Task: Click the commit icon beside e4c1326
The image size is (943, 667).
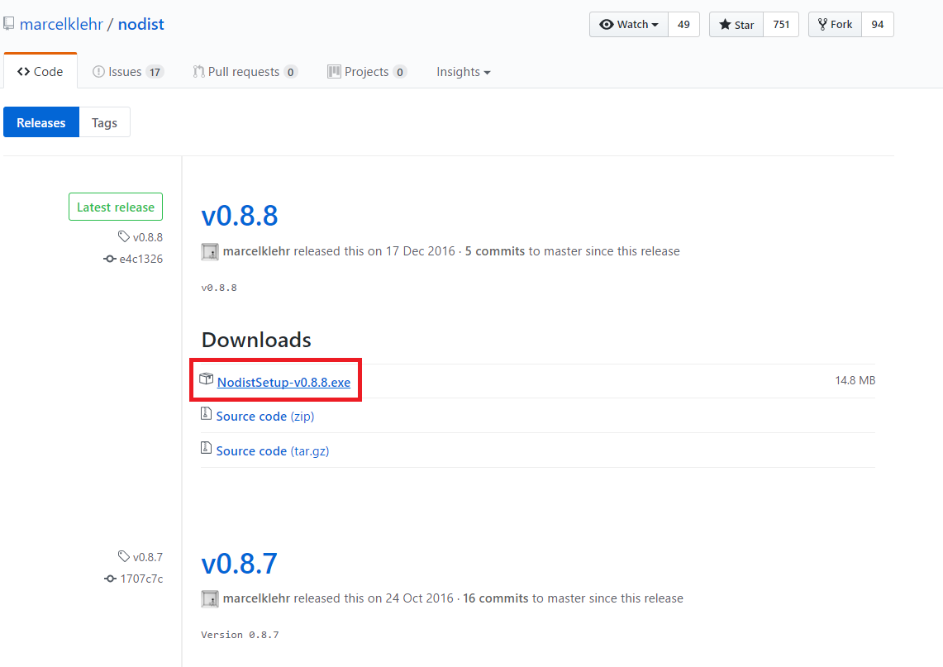Action: point(109,259)
